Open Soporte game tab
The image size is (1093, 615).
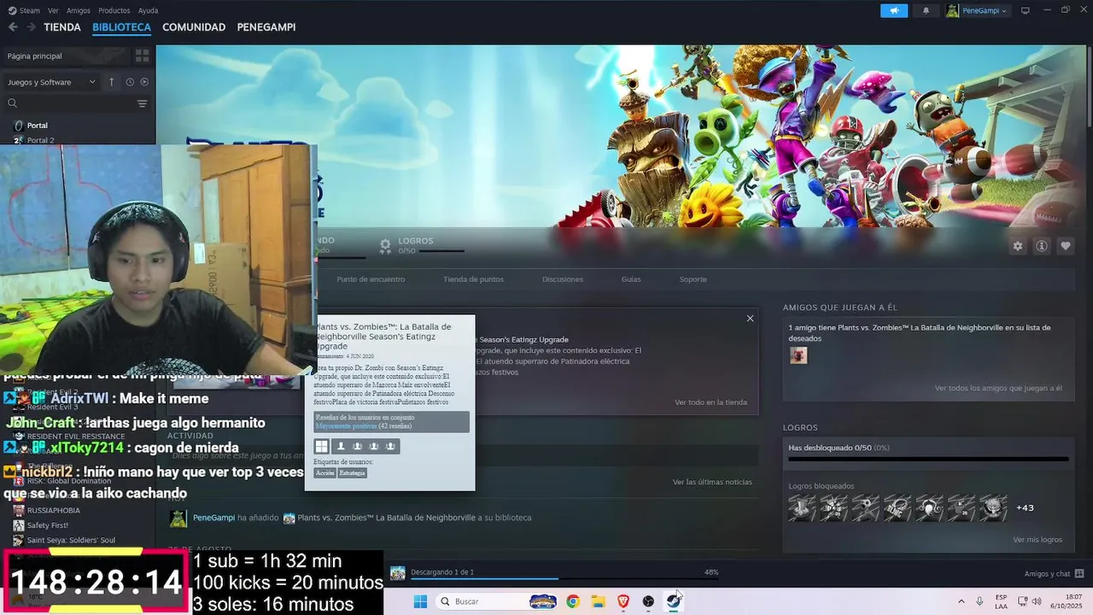[x=693, y=279]
